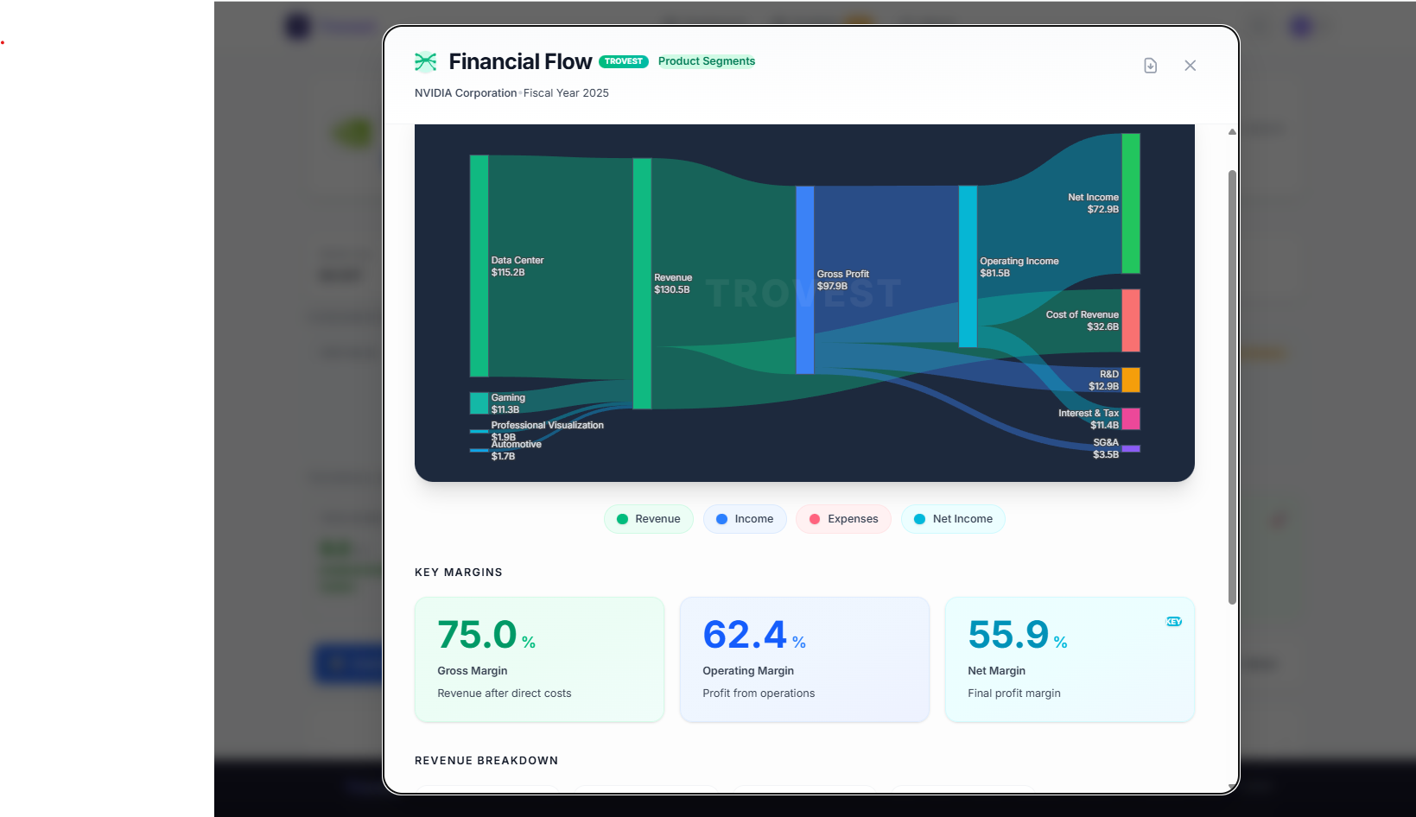Click the Cost of Revenue $32.6B label
This screenshot has height=817, width=1416.
(1083, 320)
